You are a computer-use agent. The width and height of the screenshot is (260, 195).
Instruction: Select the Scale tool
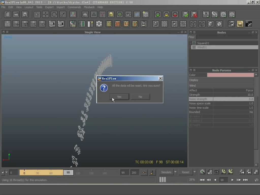tap(63, 14)
